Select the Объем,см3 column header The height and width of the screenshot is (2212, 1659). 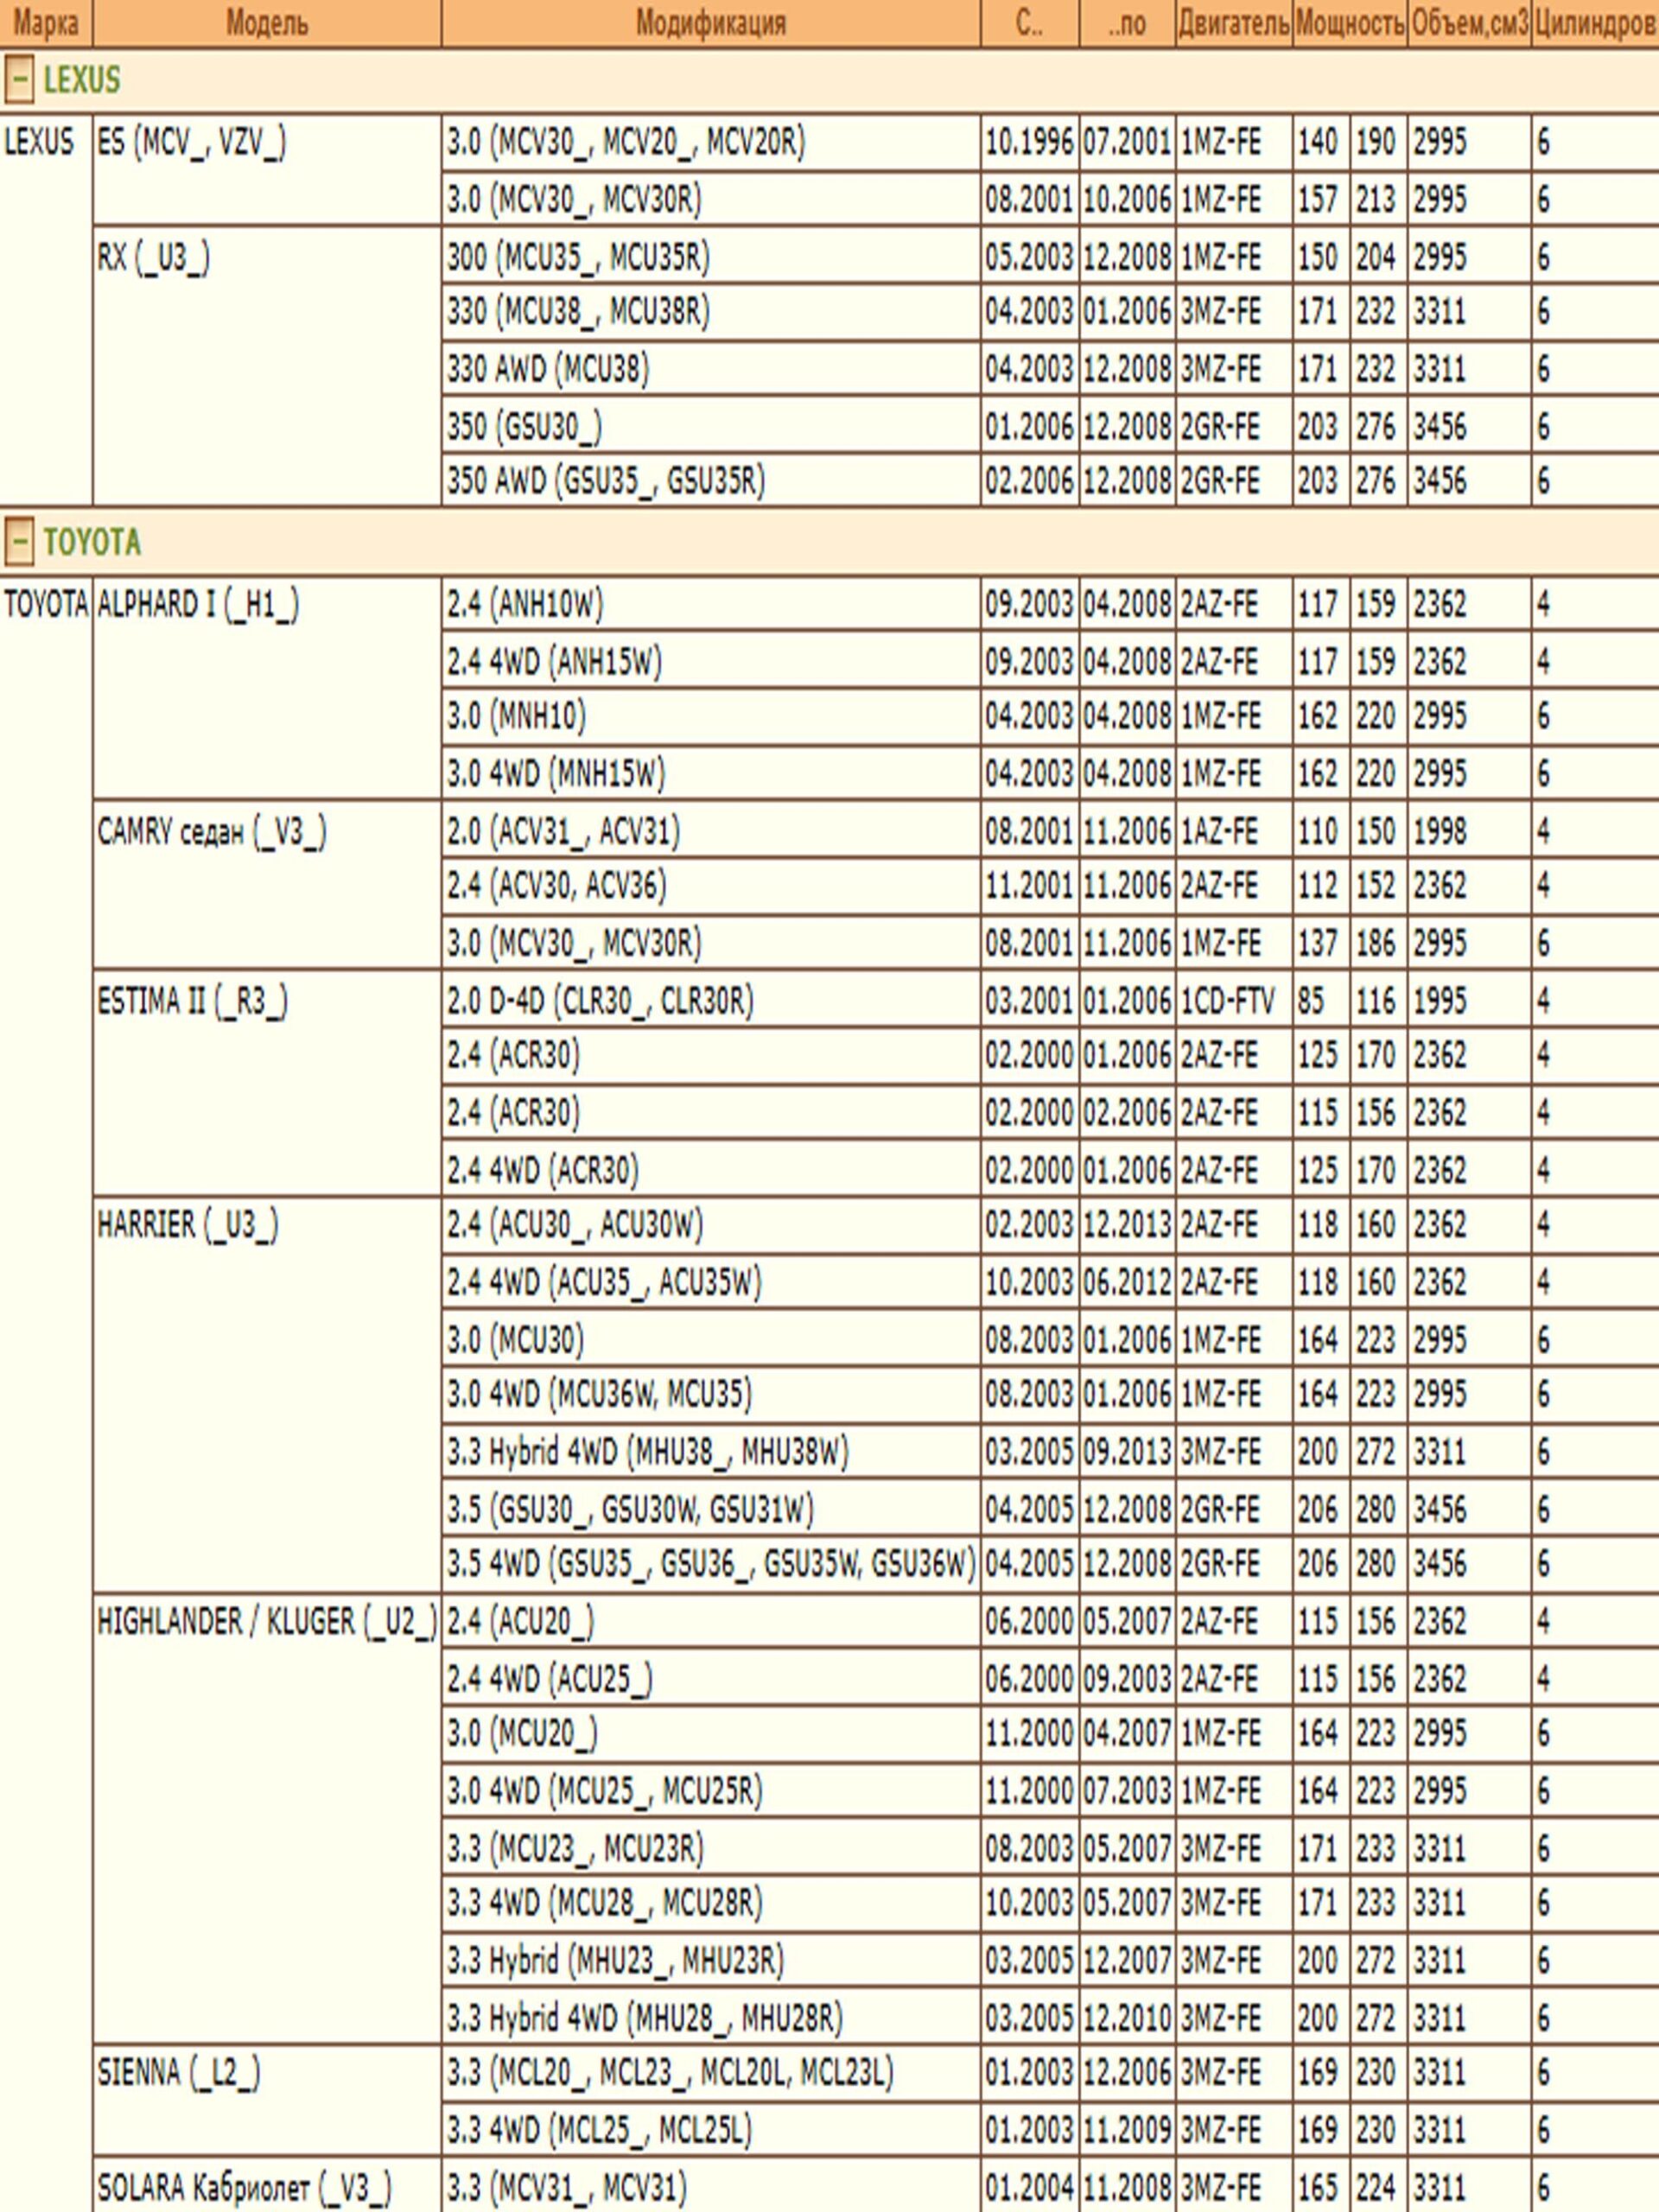1469,23
